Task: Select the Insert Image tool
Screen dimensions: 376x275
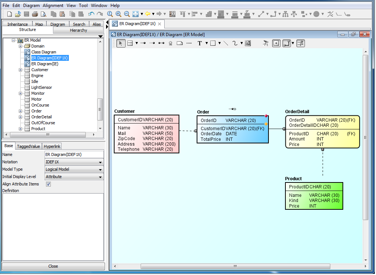Action: pos(248,43)
